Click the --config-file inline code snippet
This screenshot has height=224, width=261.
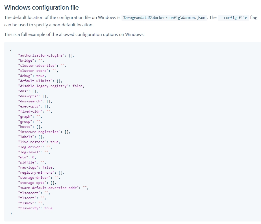[x=234, y=18]
